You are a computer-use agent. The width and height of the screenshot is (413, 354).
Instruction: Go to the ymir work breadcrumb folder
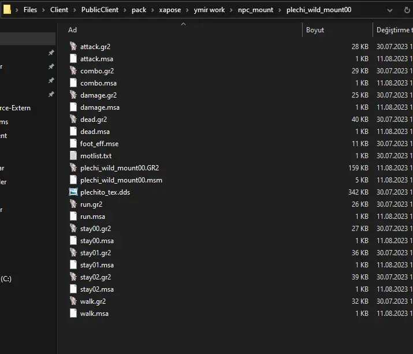pyautogui.click(x=209, y=10)
